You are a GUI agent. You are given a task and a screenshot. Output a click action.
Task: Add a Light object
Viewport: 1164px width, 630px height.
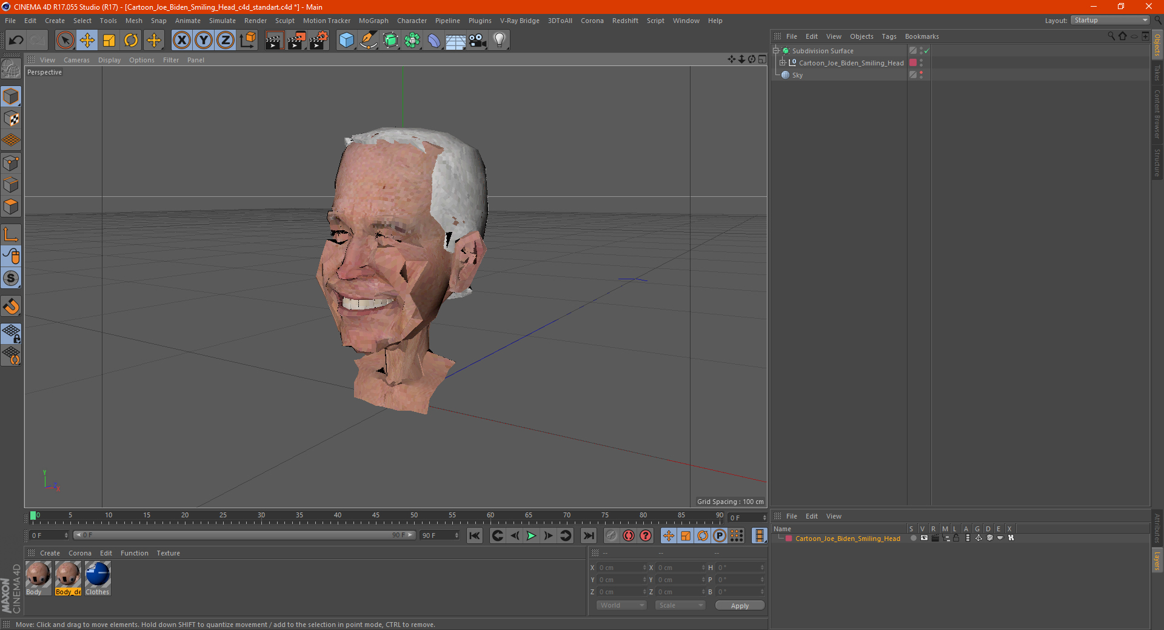499,41
